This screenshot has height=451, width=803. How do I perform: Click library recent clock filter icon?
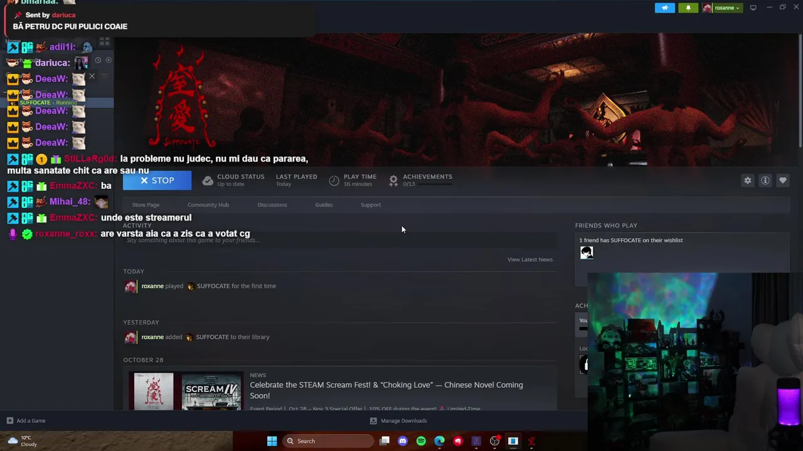tap(98, 60)
